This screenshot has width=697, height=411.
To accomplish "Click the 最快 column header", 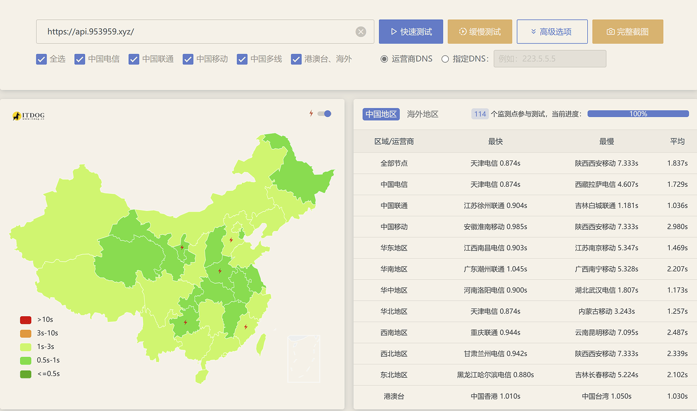I will coord(496,141).
